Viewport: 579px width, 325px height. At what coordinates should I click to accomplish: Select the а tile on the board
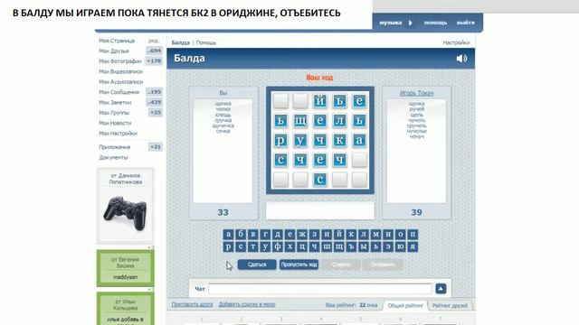click(x=359, y=140)
